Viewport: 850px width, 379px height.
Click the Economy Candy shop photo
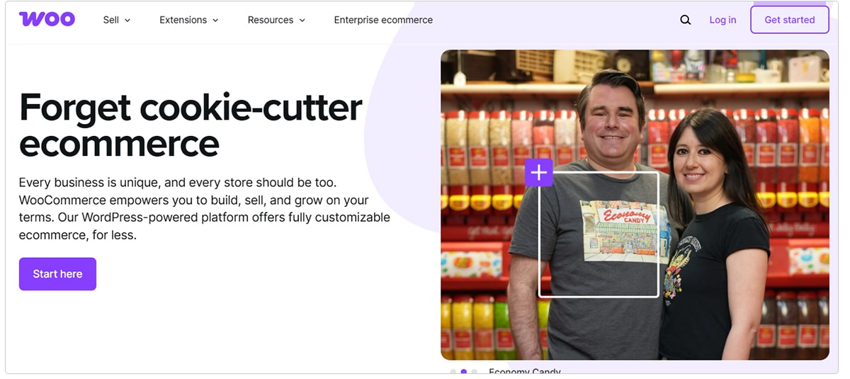tap(635, 205)
